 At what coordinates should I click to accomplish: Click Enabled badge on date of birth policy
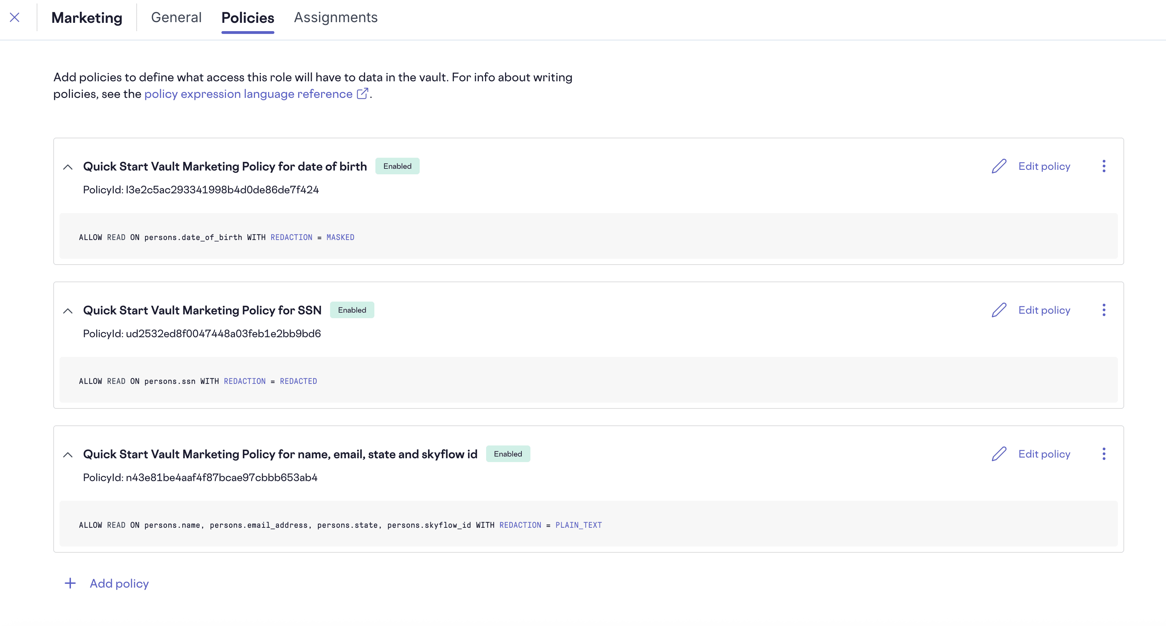pyautogui.click(x=397, y=166)
